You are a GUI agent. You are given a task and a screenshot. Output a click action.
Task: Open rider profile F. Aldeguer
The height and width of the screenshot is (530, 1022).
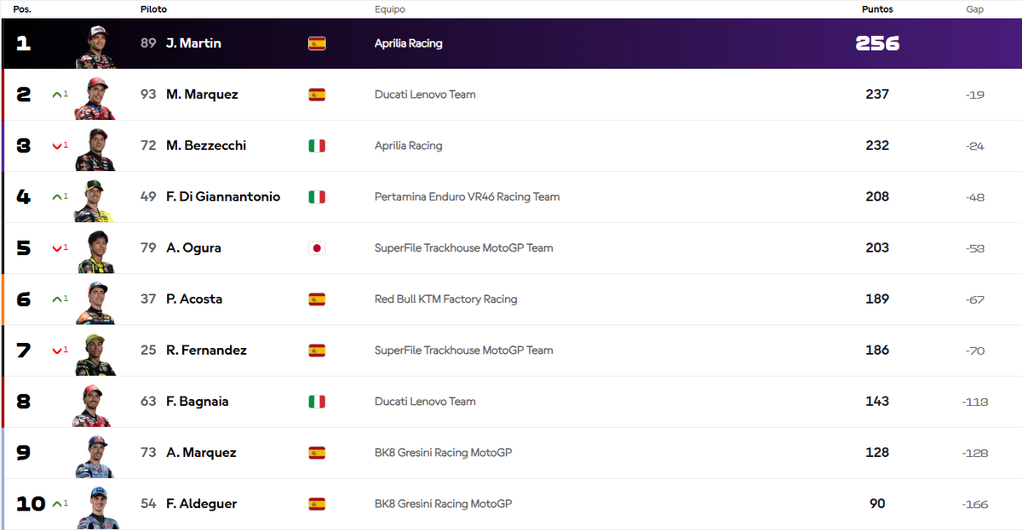click(201, 504)
